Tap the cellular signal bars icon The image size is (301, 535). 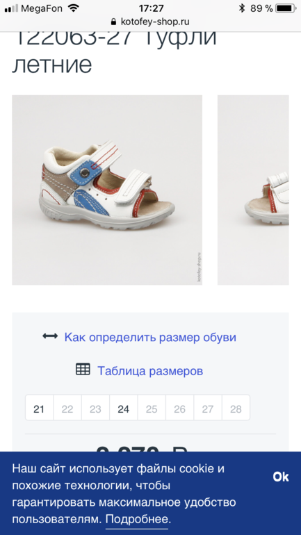pos(11,8)
